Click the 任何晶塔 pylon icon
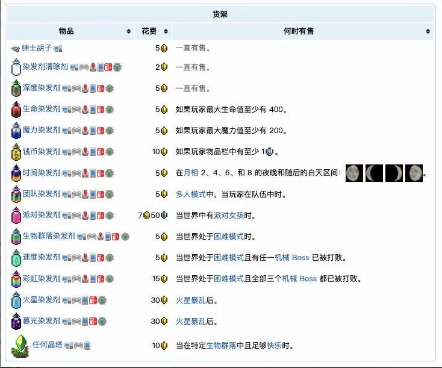The width and height of the screenshot is (442, 368). click(x=20, y=346)
